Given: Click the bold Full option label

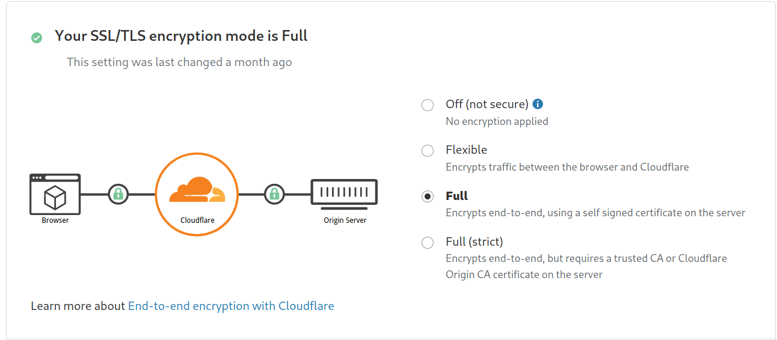Looking at the screenshot, I should tap(456, 196).
